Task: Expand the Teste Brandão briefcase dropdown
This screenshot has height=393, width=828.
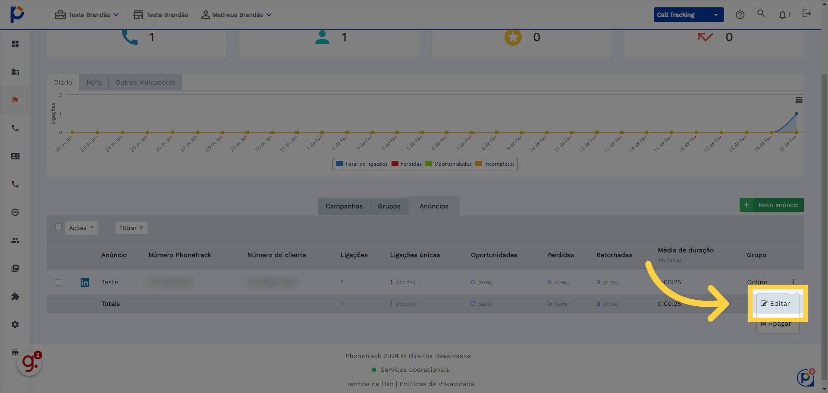Action: tap(87, 15)
